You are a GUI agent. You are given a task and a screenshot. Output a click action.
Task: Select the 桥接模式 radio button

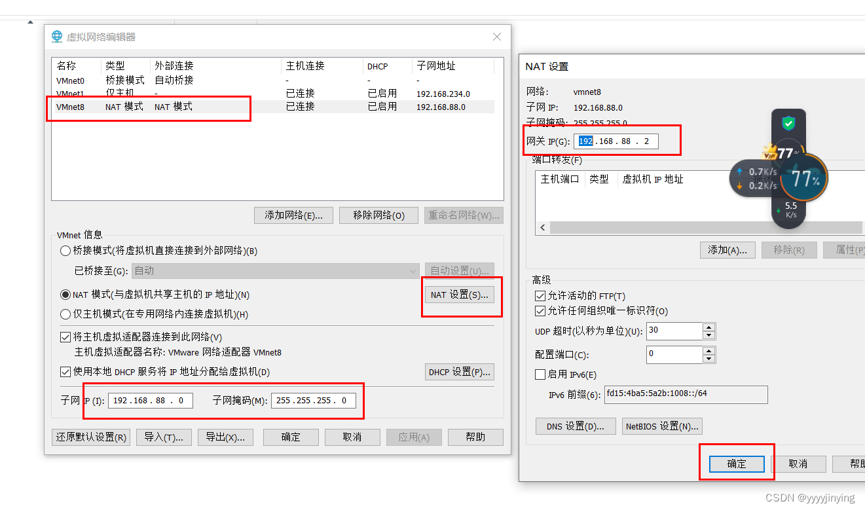[x=65, y=251]
